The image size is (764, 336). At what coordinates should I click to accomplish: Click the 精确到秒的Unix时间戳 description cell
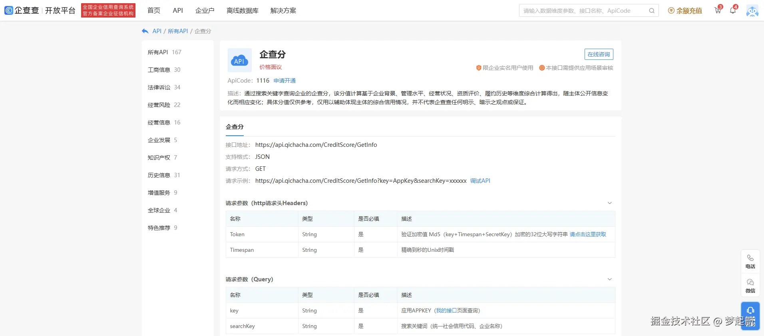pyautogui.click(x=506, y=250)
